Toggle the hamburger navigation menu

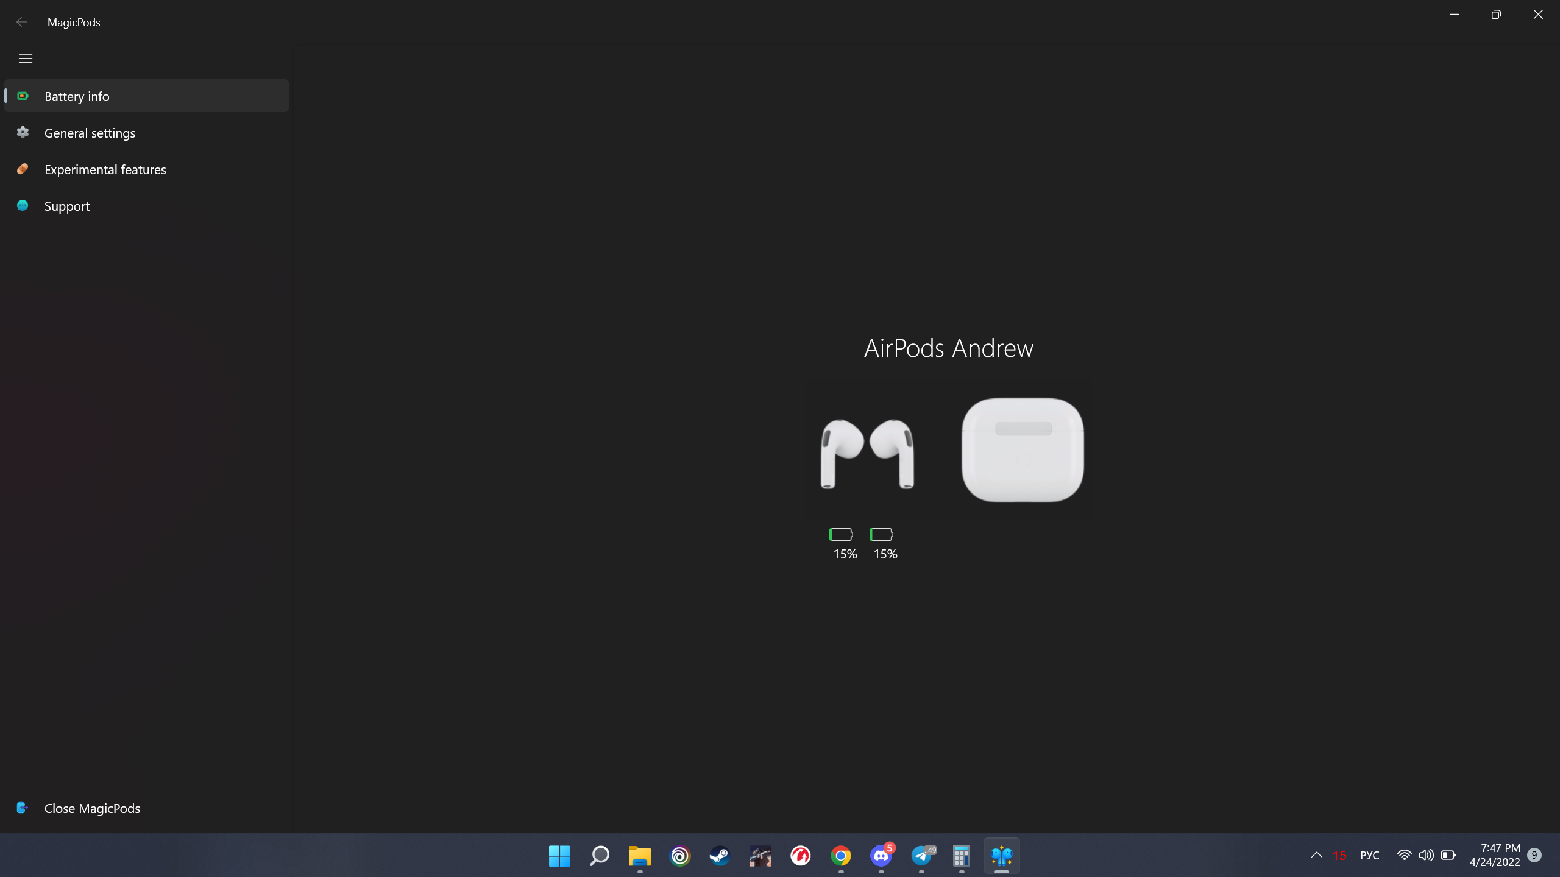[x=25, y=58]
